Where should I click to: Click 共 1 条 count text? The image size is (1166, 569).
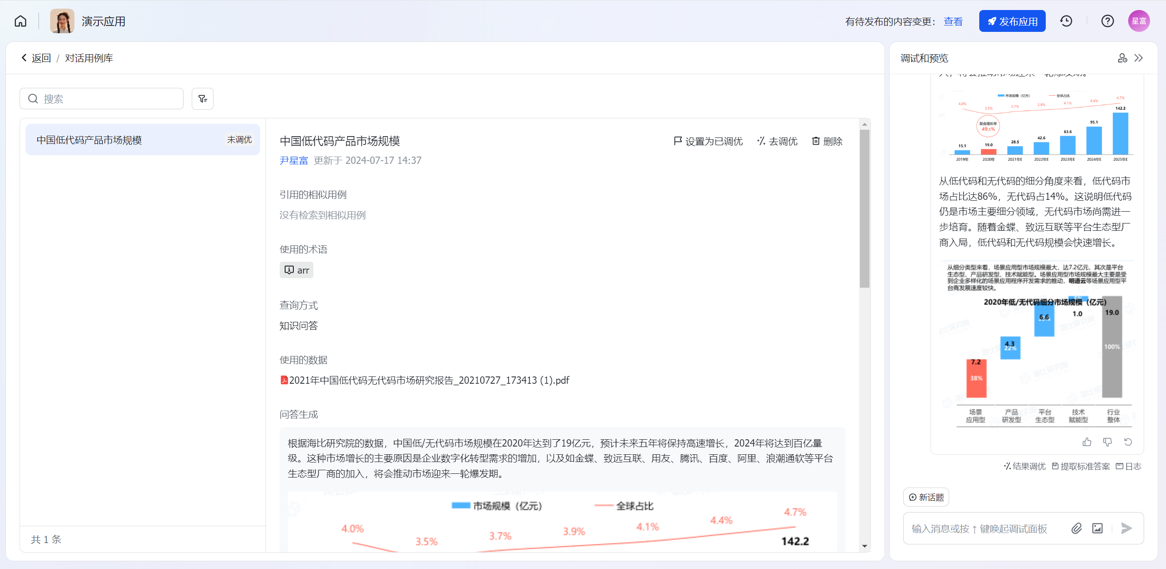(46, 539)
